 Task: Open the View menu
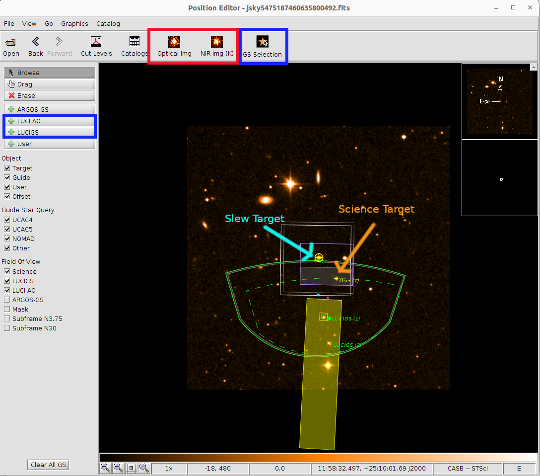click(x=29, y=23)
